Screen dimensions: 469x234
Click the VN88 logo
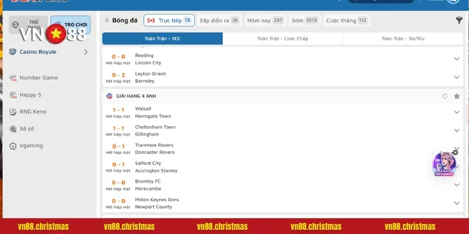tap(50, 34)
